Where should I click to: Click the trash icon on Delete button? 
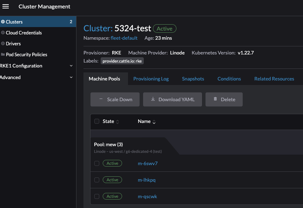tap(215, 99)
